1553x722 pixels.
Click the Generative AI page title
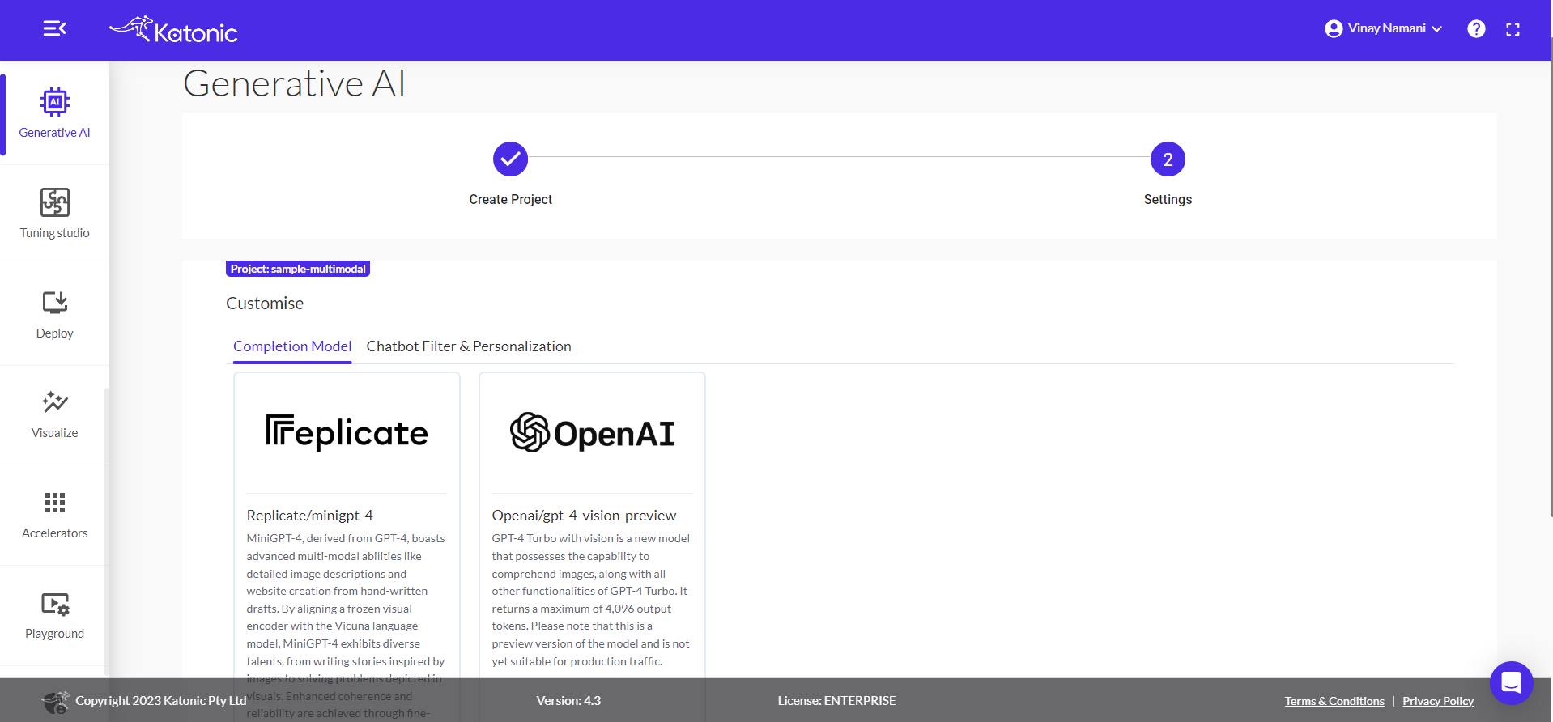(x=294, y=84)
